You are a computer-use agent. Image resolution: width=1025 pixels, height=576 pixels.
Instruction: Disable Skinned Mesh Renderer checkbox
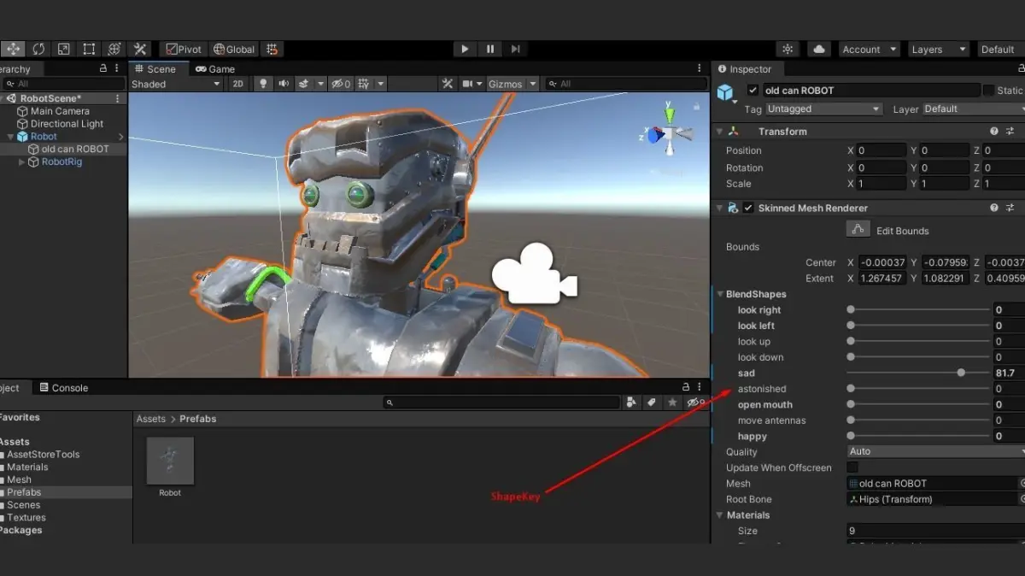click(x=748, y=208)
